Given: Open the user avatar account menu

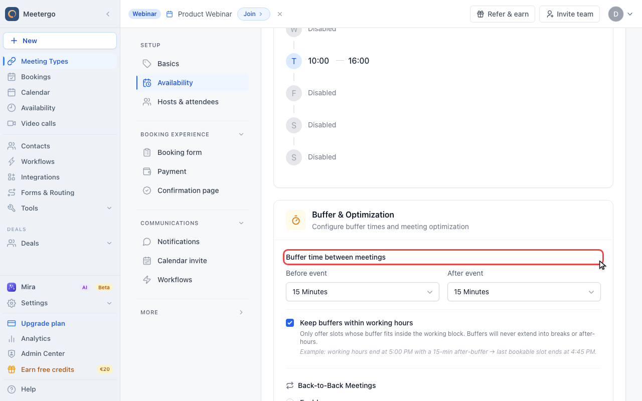Looking at the screenshot, I should tap(621, 14).
